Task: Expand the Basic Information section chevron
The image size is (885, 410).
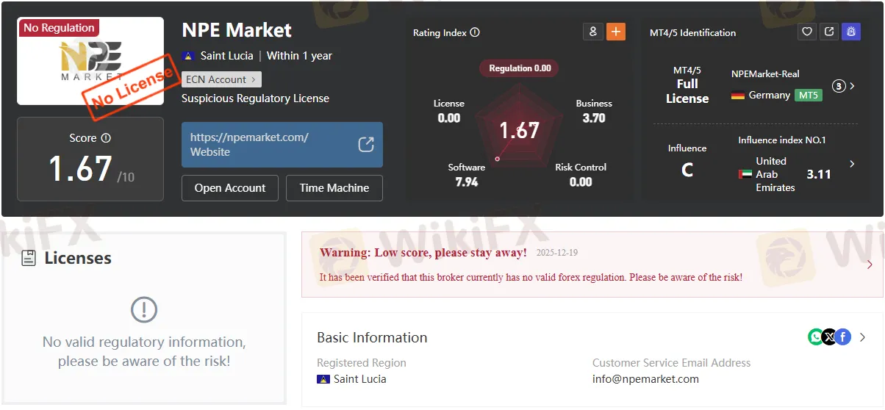Action: [x=863, y=337]
